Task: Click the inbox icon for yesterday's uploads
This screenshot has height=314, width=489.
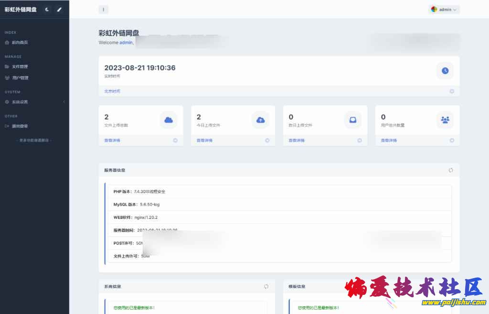Action: (x=353, y=120)
